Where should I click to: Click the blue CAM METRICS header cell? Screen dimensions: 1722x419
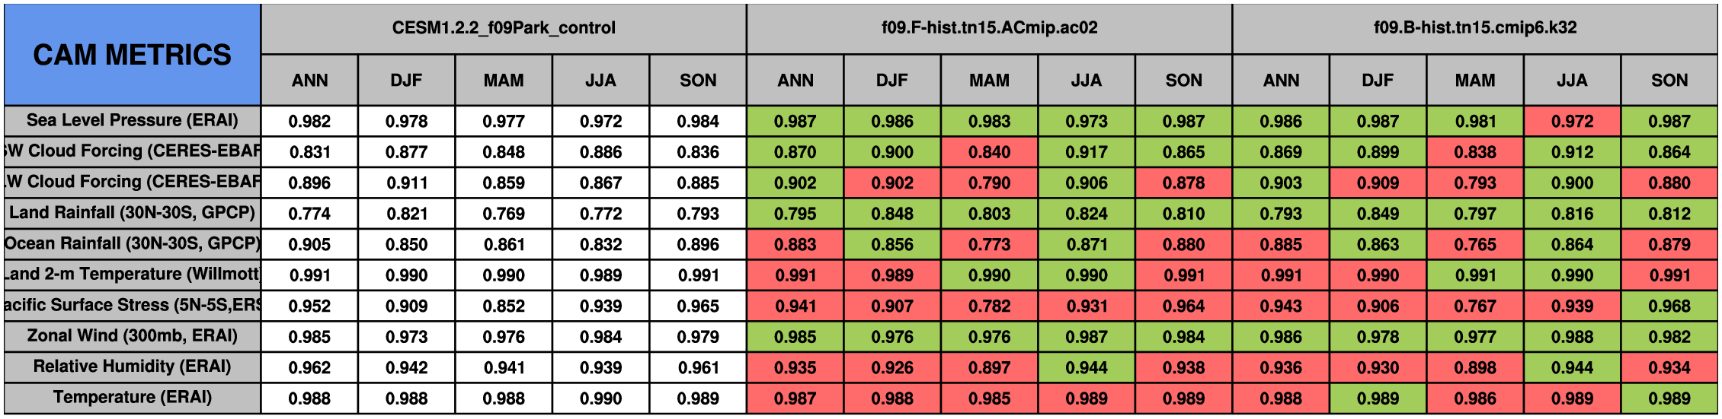(132, 55)
